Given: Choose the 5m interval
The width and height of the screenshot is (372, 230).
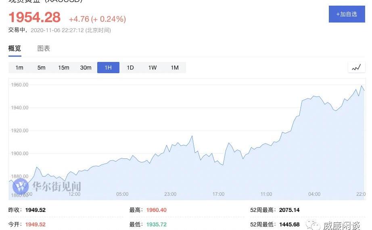Looking at the screenshot, I should coord(41,68).
